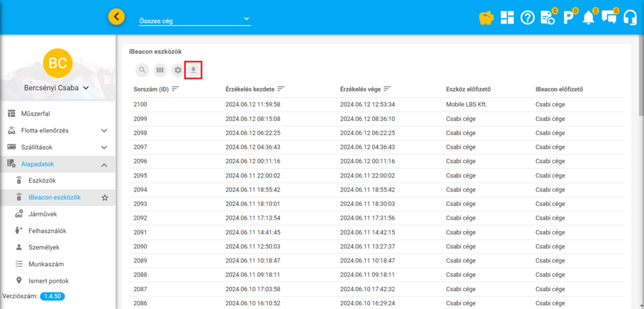
Task: Open the Összes cég company dropdown
Action: pos(194,20)
